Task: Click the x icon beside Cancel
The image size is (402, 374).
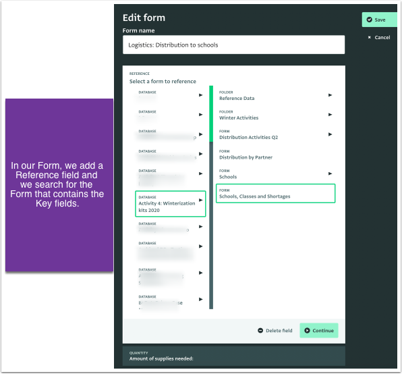Action: click(x=369, y=37)
